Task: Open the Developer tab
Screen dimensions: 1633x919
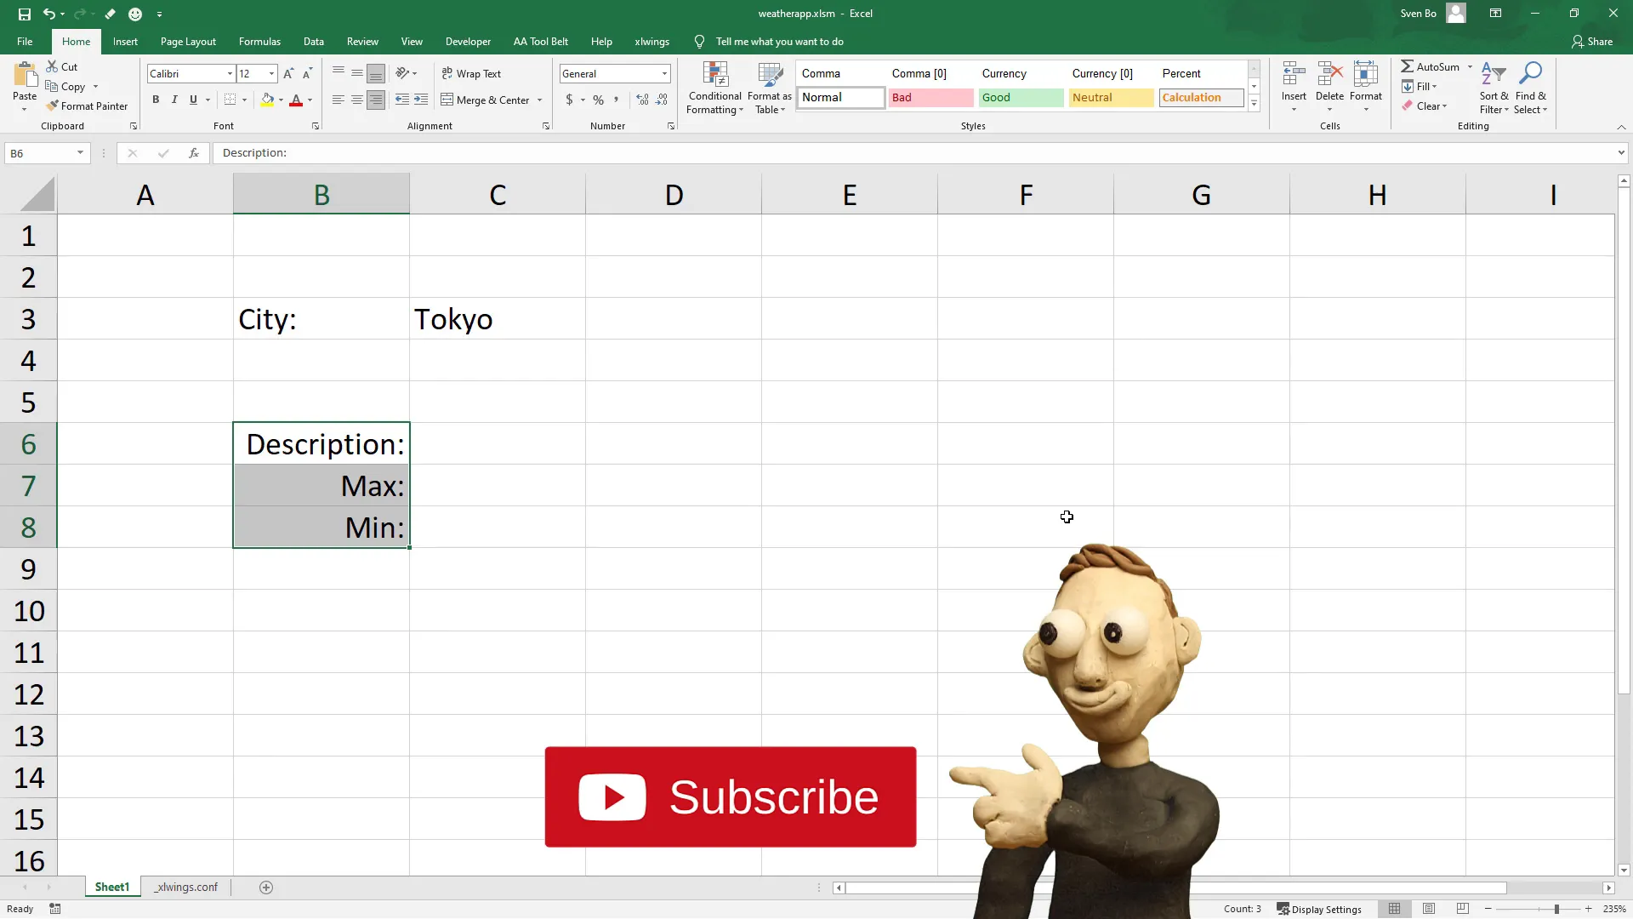Action: (x=468, y=41)
